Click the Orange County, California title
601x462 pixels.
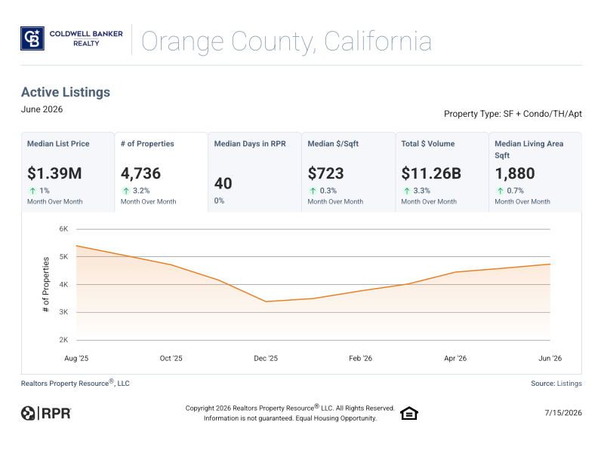coord(286,41)
